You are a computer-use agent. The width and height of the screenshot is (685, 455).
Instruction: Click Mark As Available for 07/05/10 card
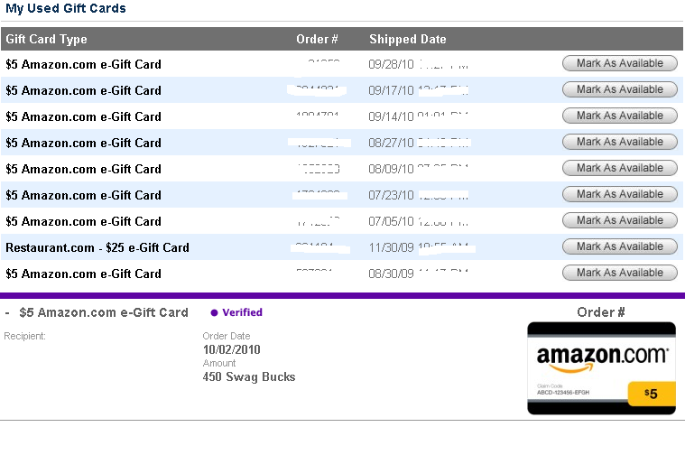(x=619, y=220)
